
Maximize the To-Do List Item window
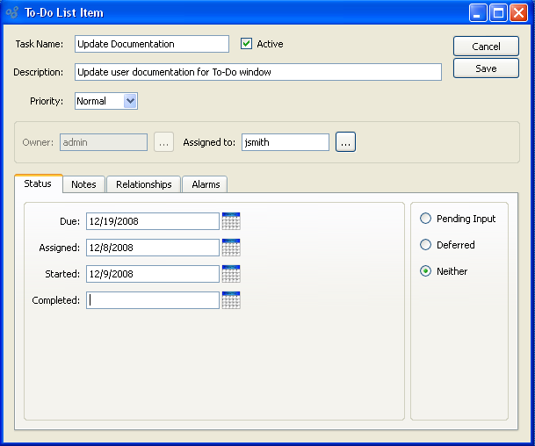(x=499, y=13)
